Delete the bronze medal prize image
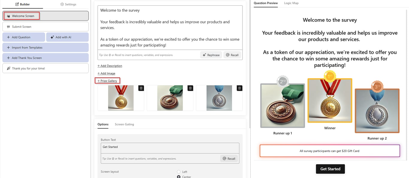Viewport: 409px width, 178px height. [190, 88]
